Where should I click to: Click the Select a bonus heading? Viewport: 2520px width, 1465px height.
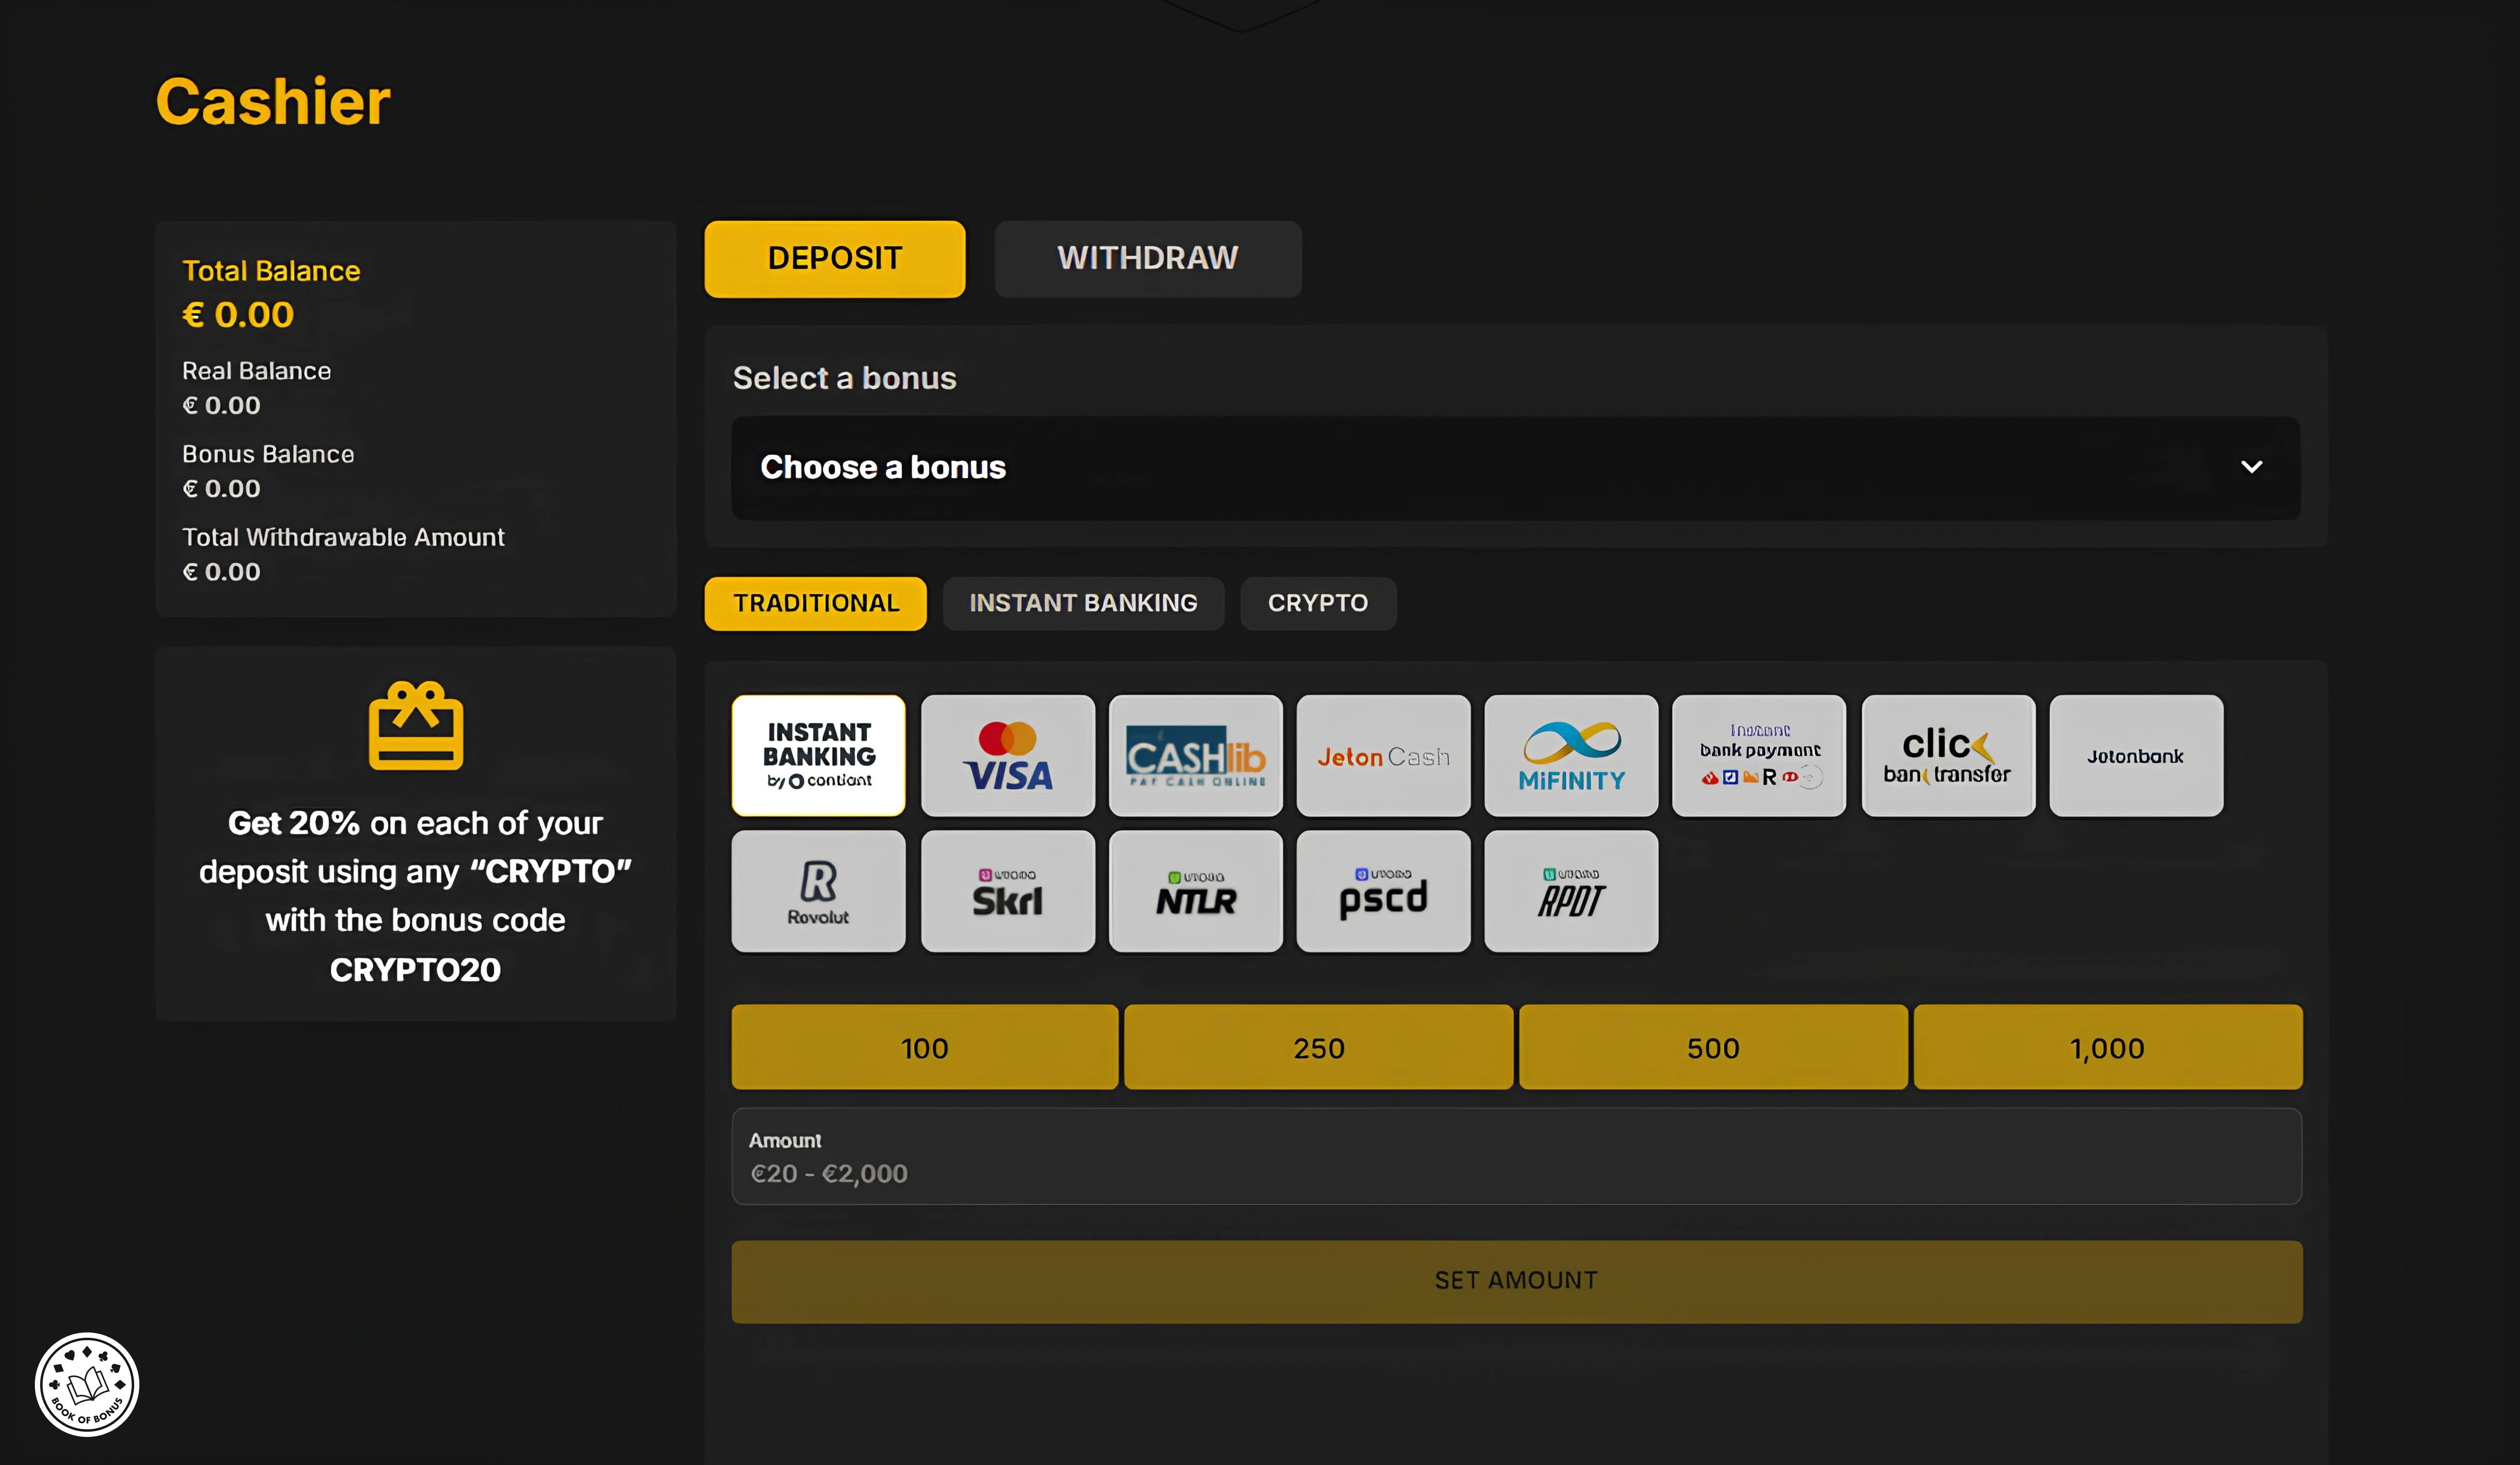pos(844,378)
